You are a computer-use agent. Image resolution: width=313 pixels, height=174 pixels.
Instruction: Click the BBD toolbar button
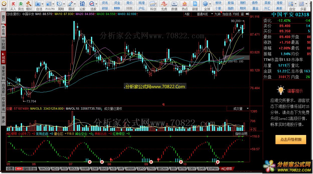(117, 8)
